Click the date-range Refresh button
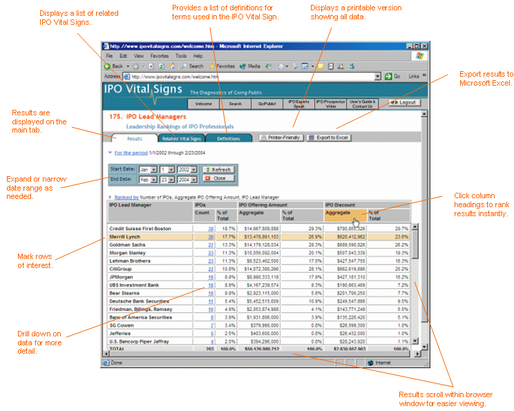Viewport: 514px width, 411px height. click(218, 169)
